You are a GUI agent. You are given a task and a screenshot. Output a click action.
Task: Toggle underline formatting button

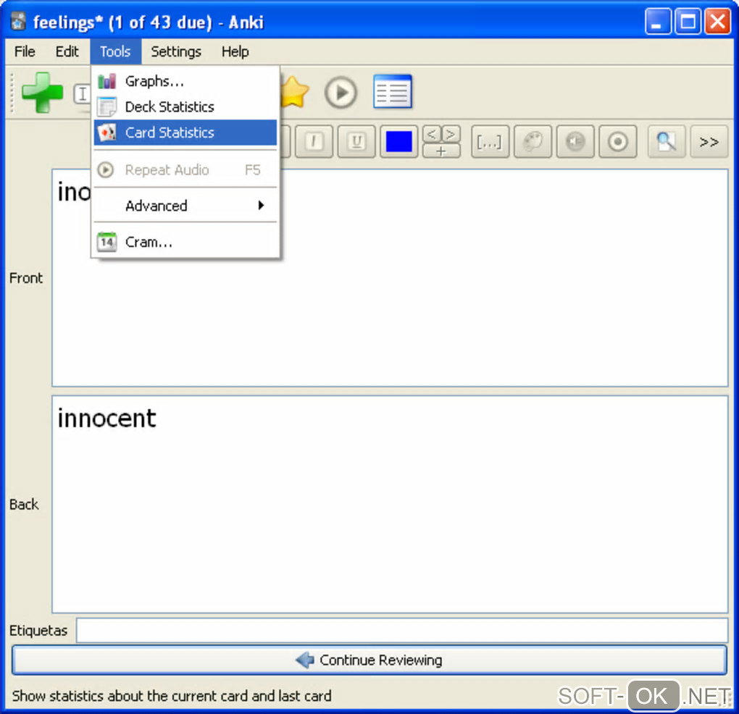click(x=356, y=141)
